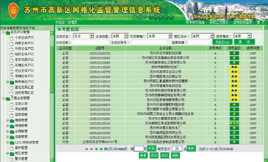
Task: Click the 导出Excel button
Action: coord(222,42)
